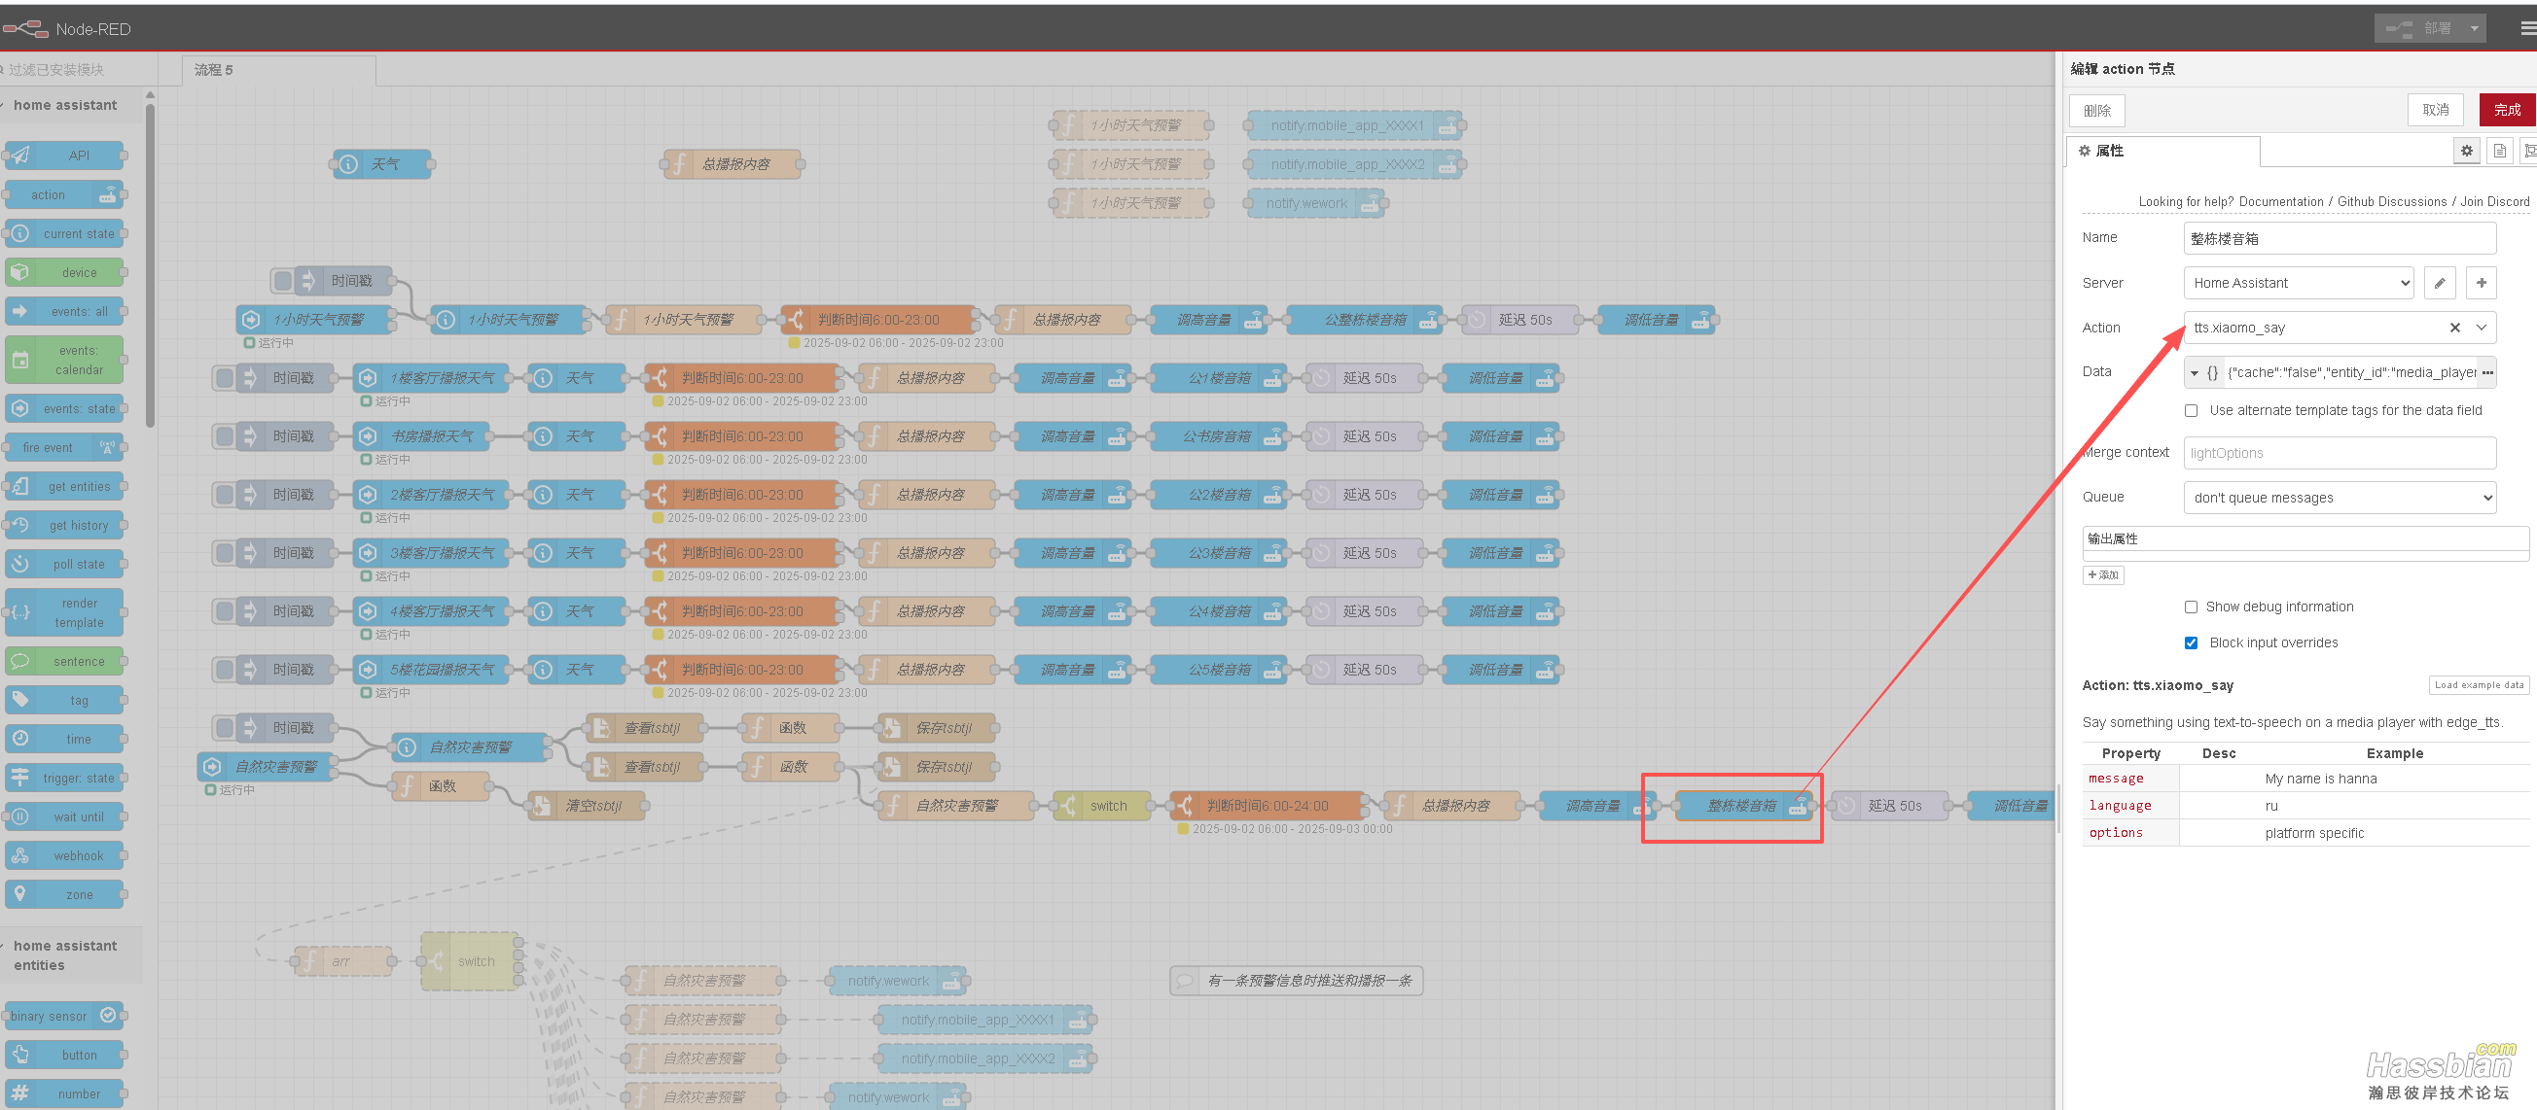Image resolution: width=2537 pixels, height=1110 pixels.
Task: Confirm with the 完成 done button
Action: pos(2507,109)
